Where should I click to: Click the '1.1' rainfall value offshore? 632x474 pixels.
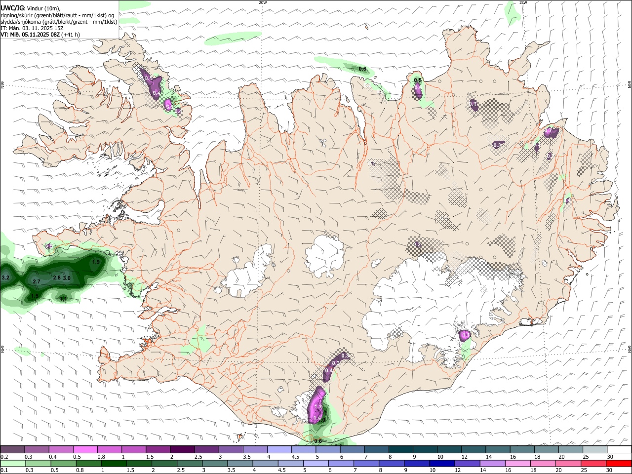click(63, 299)
